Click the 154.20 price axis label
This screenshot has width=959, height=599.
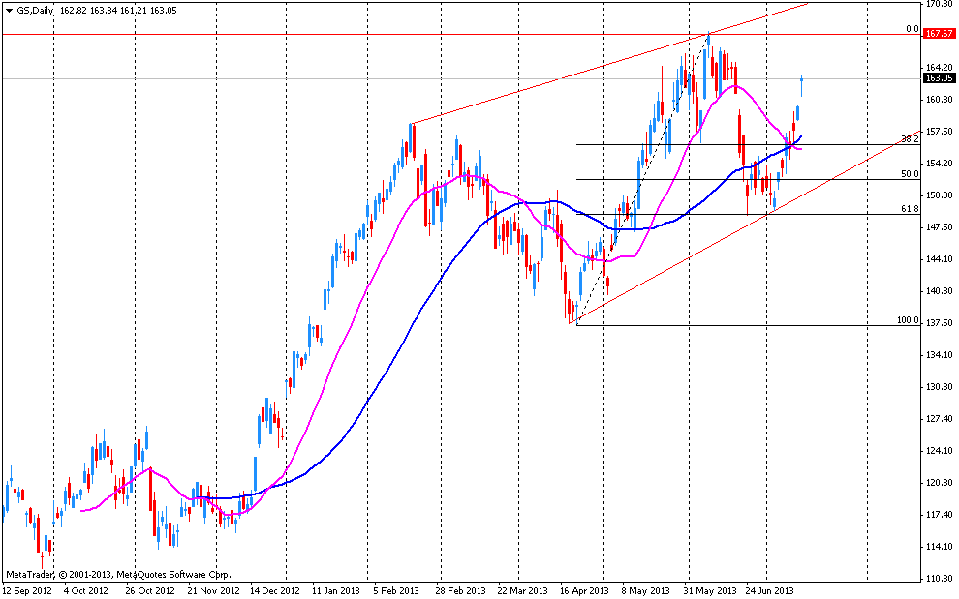(940, 164)
